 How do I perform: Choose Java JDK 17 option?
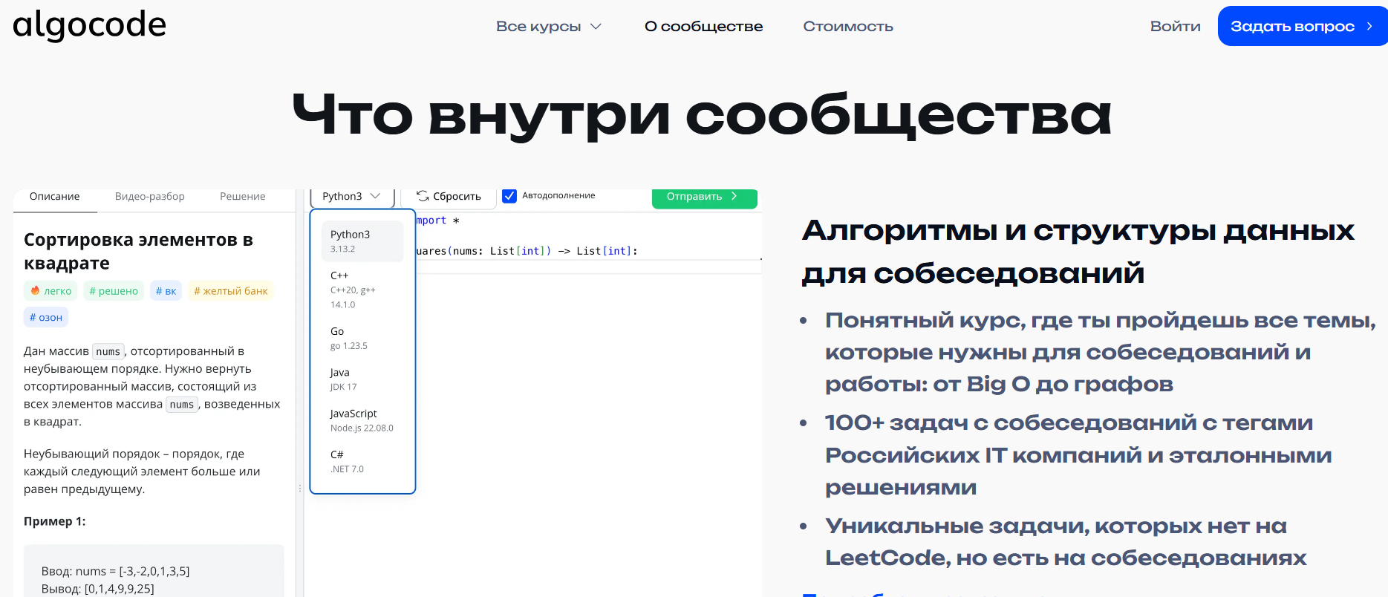pyautogui.click(x=362, y=379)
